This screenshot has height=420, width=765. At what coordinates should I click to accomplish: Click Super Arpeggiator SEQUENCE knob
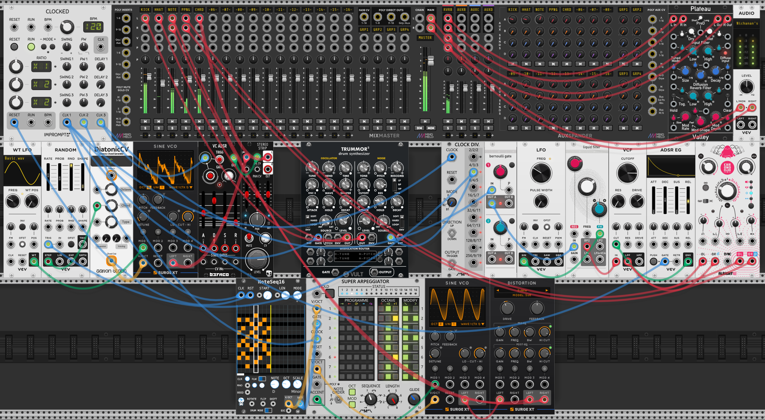(371, 399)
